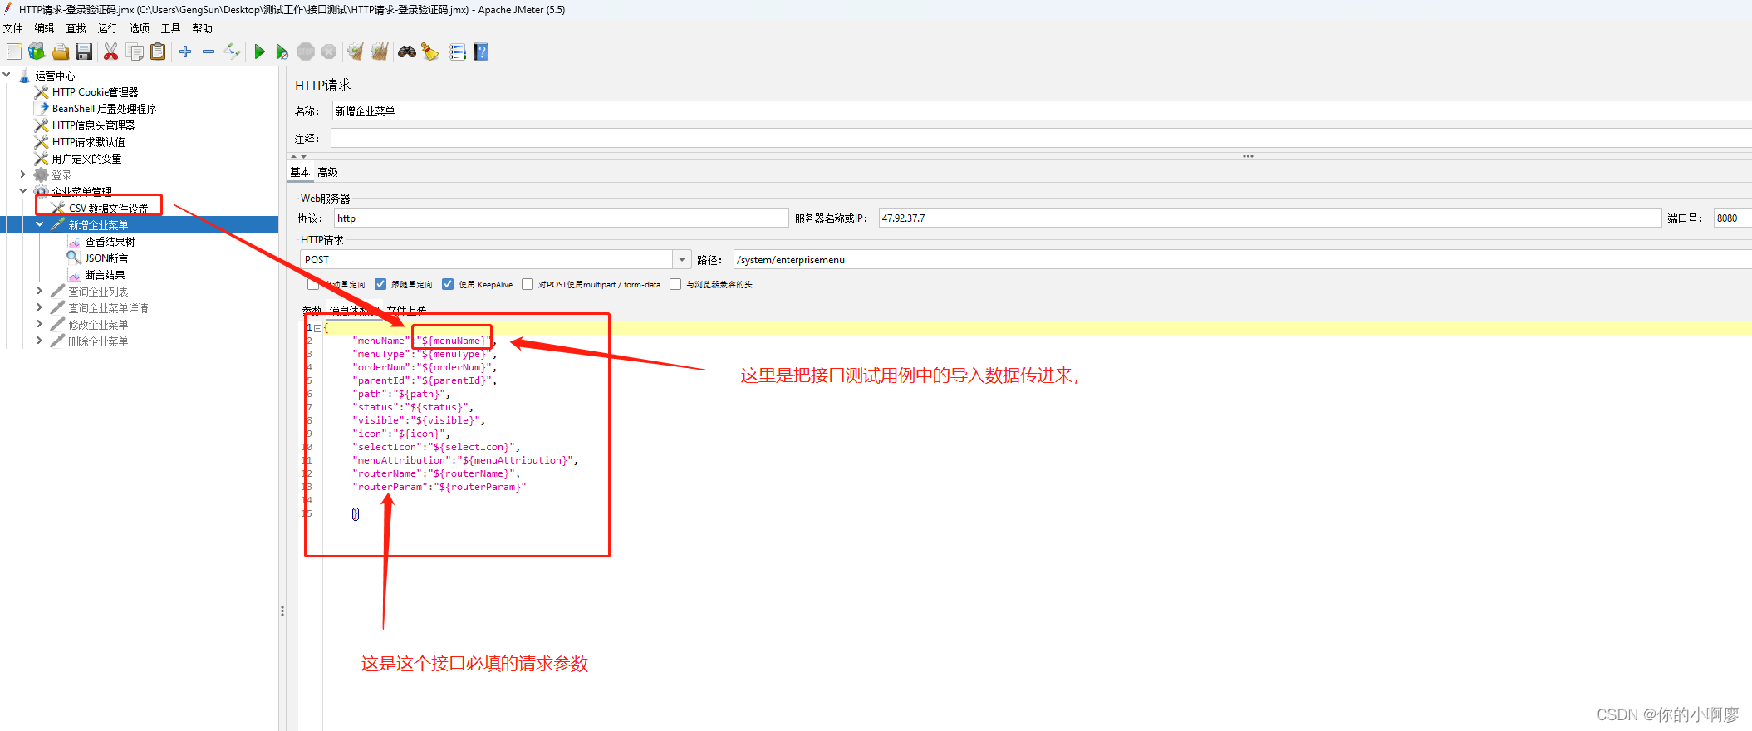The width and height of the screenshot is (1752, 731).
Task: Open the Function Helper list icon
Action: (457, 52)
